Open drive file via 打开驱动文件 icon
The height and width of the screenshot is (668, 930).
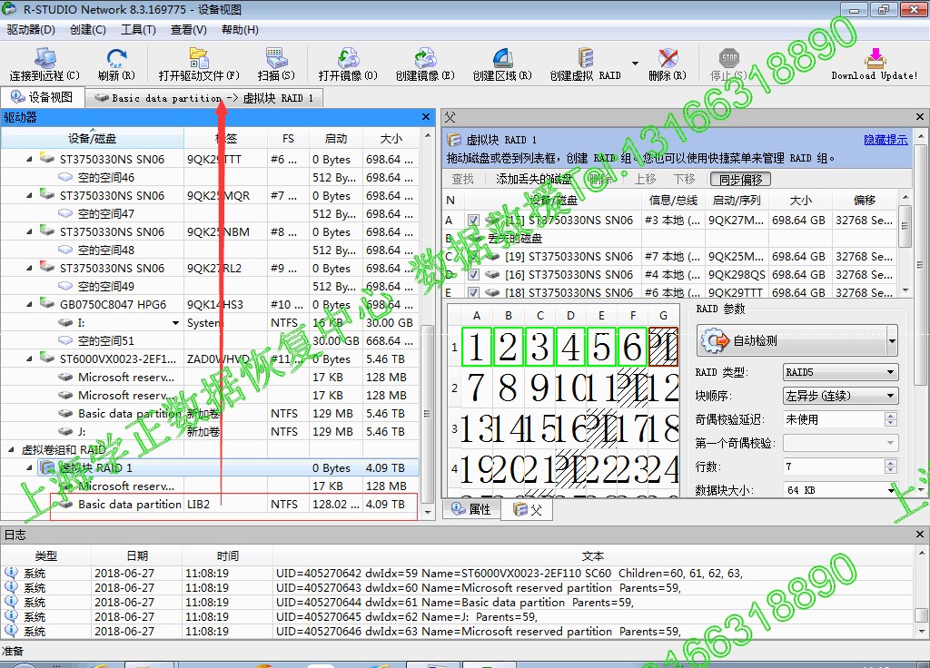point(199,57)
